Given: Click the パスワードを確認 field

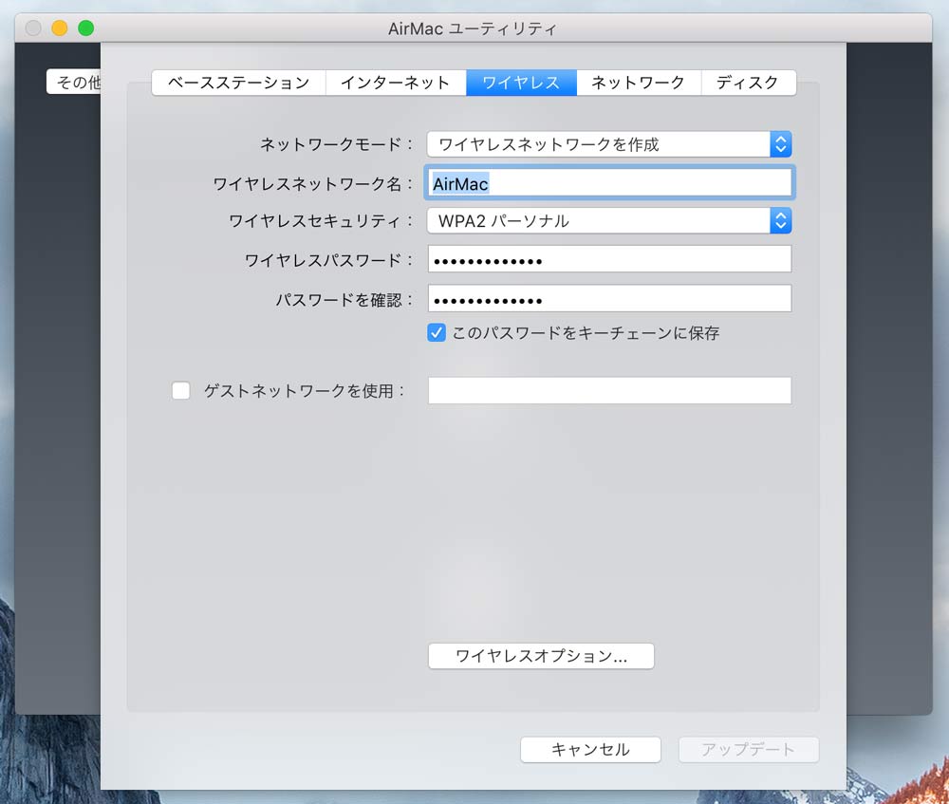Looking at the screenshot, I should click(x=609, y=298).
